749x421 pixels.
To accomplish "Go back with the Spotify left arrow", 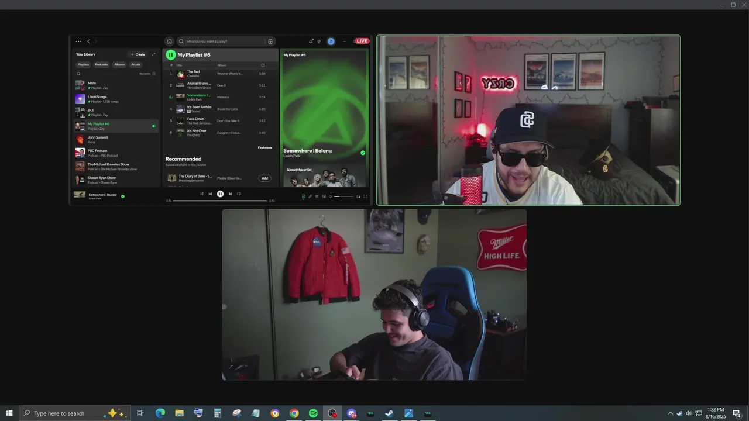I will pyautogui.click(x=88, y=42).
